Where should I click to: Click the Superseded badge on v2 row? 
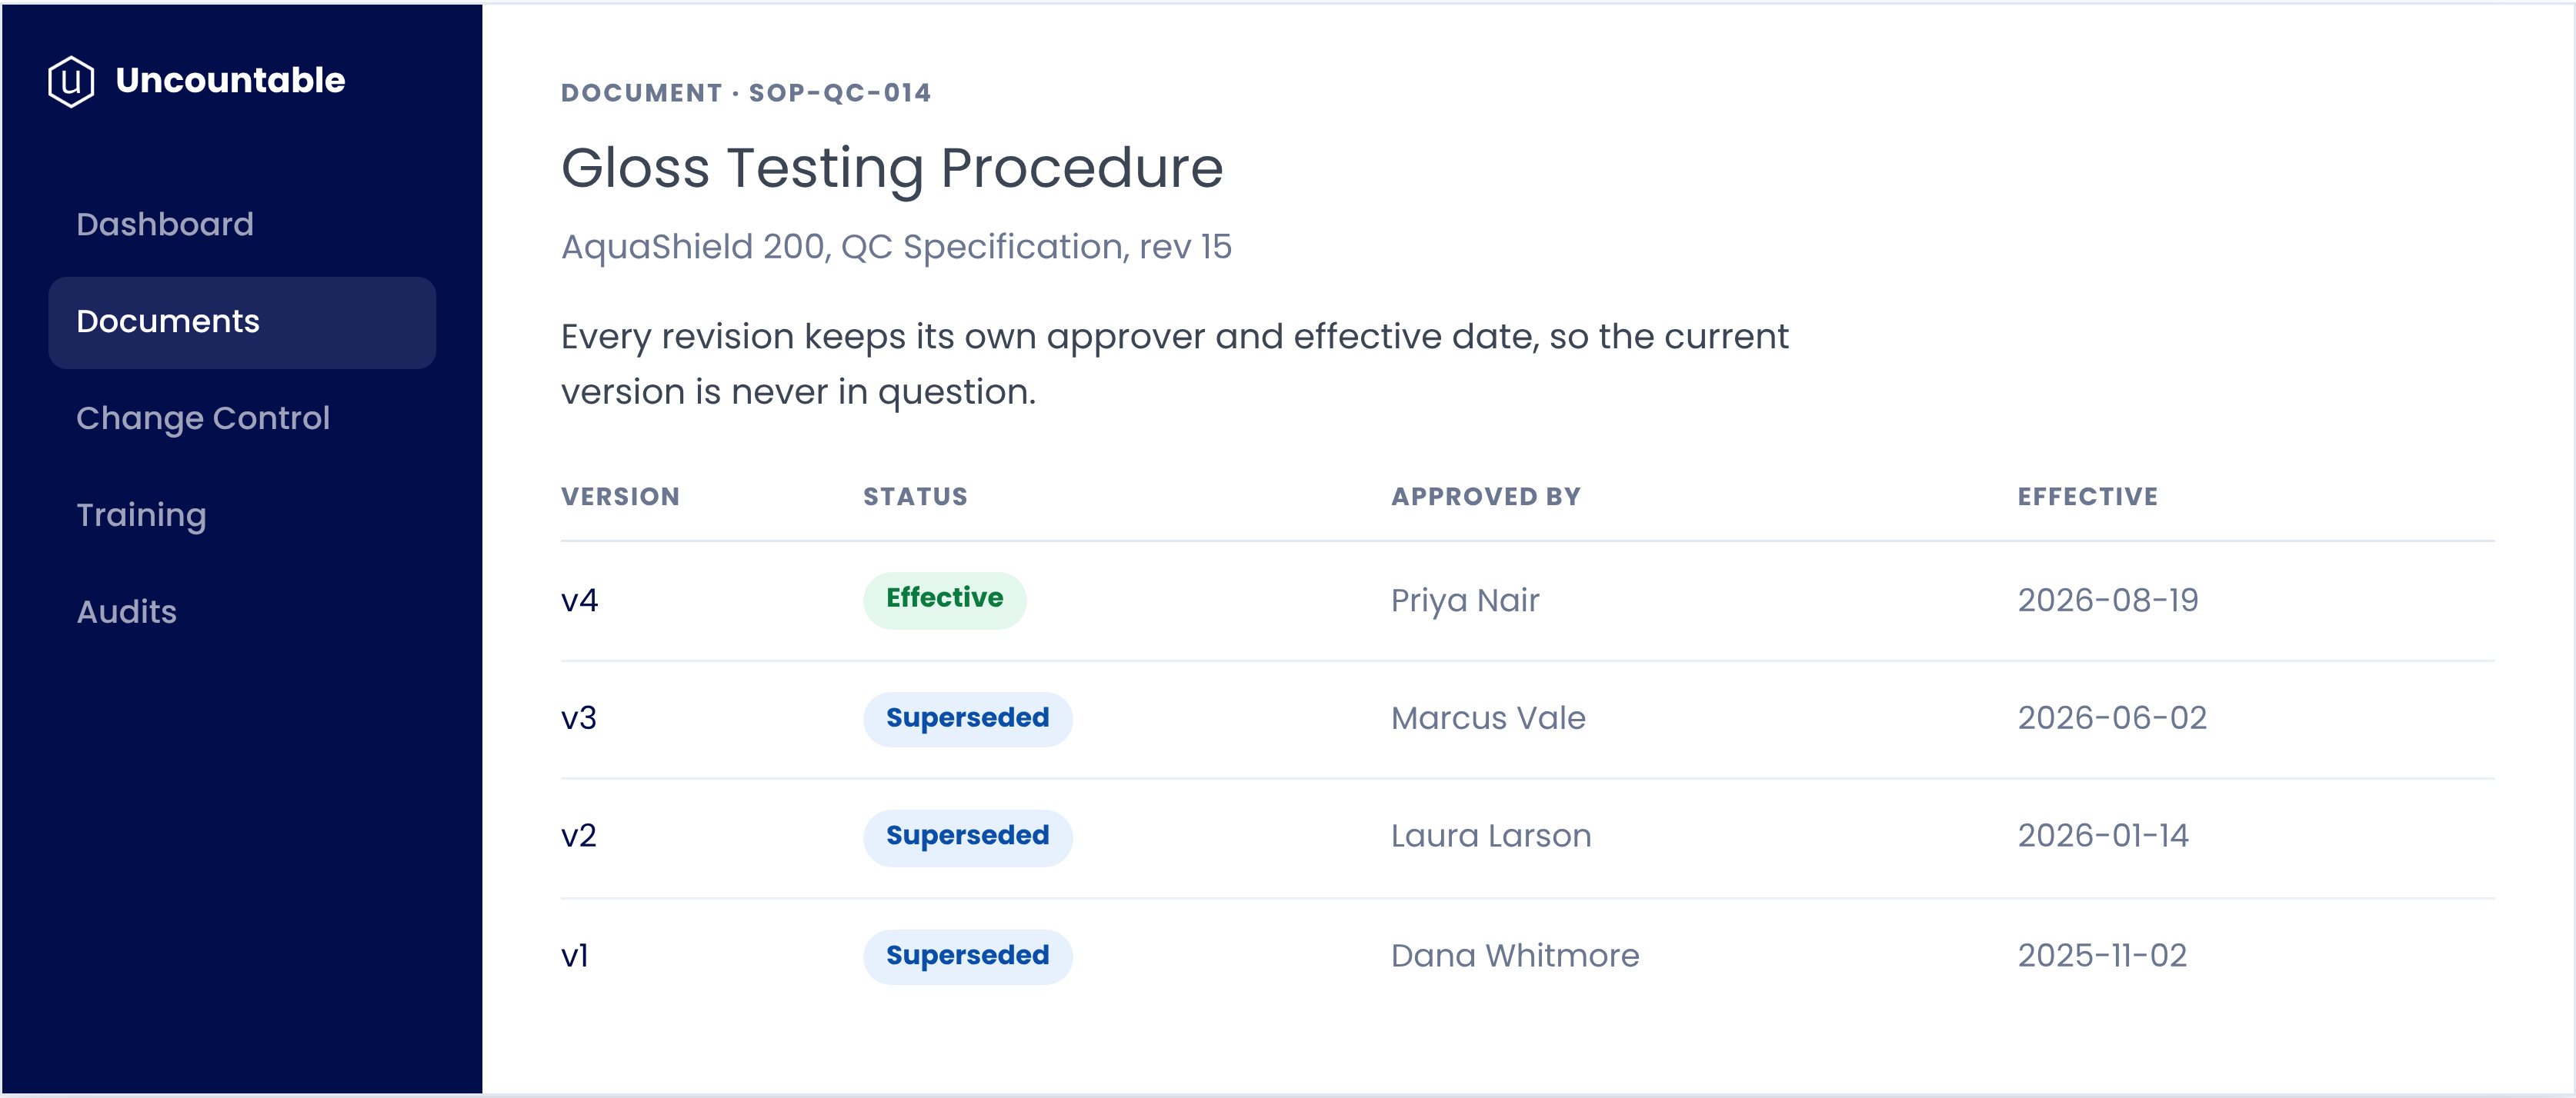967,837
